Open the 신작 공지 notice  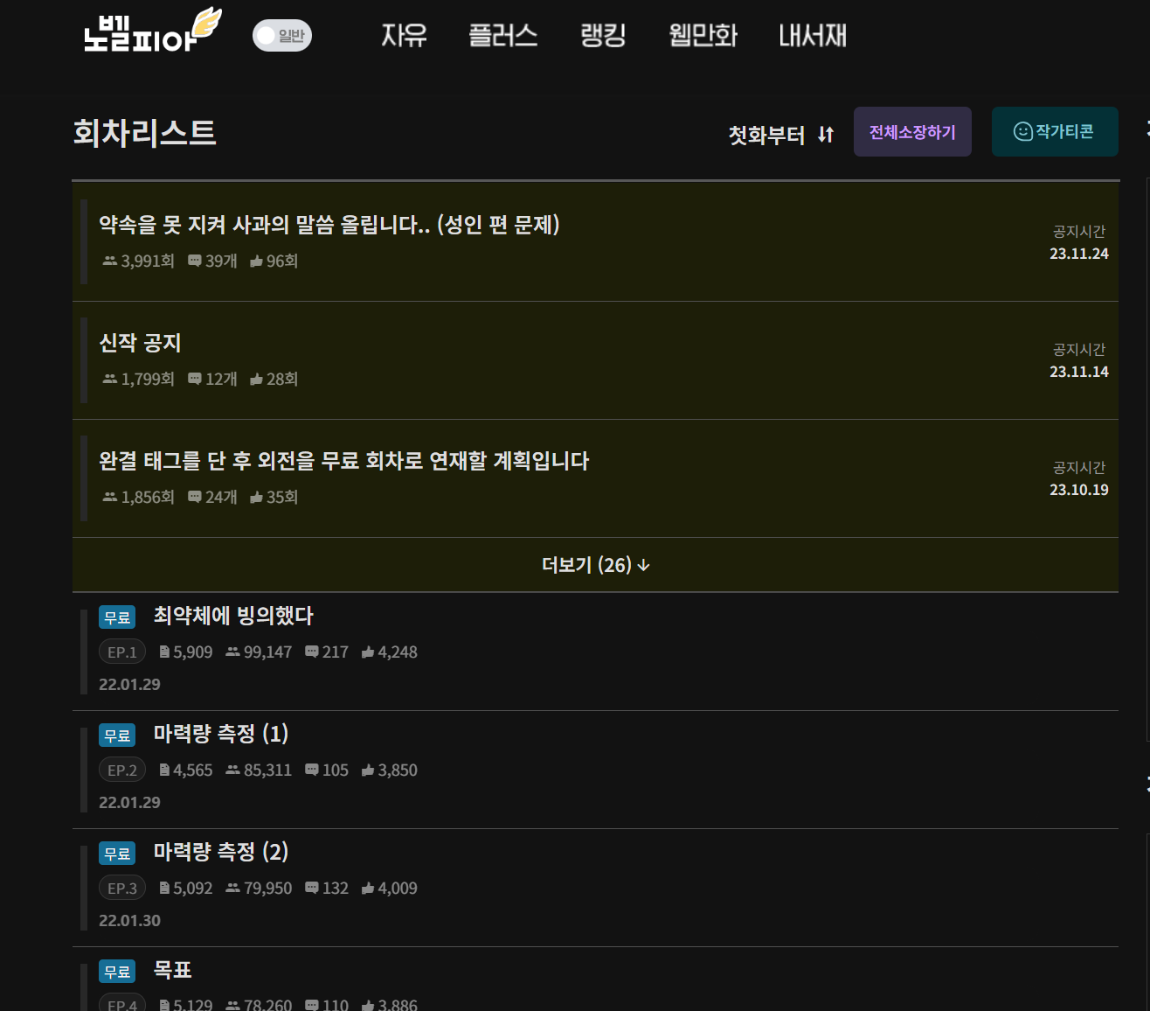140,343
